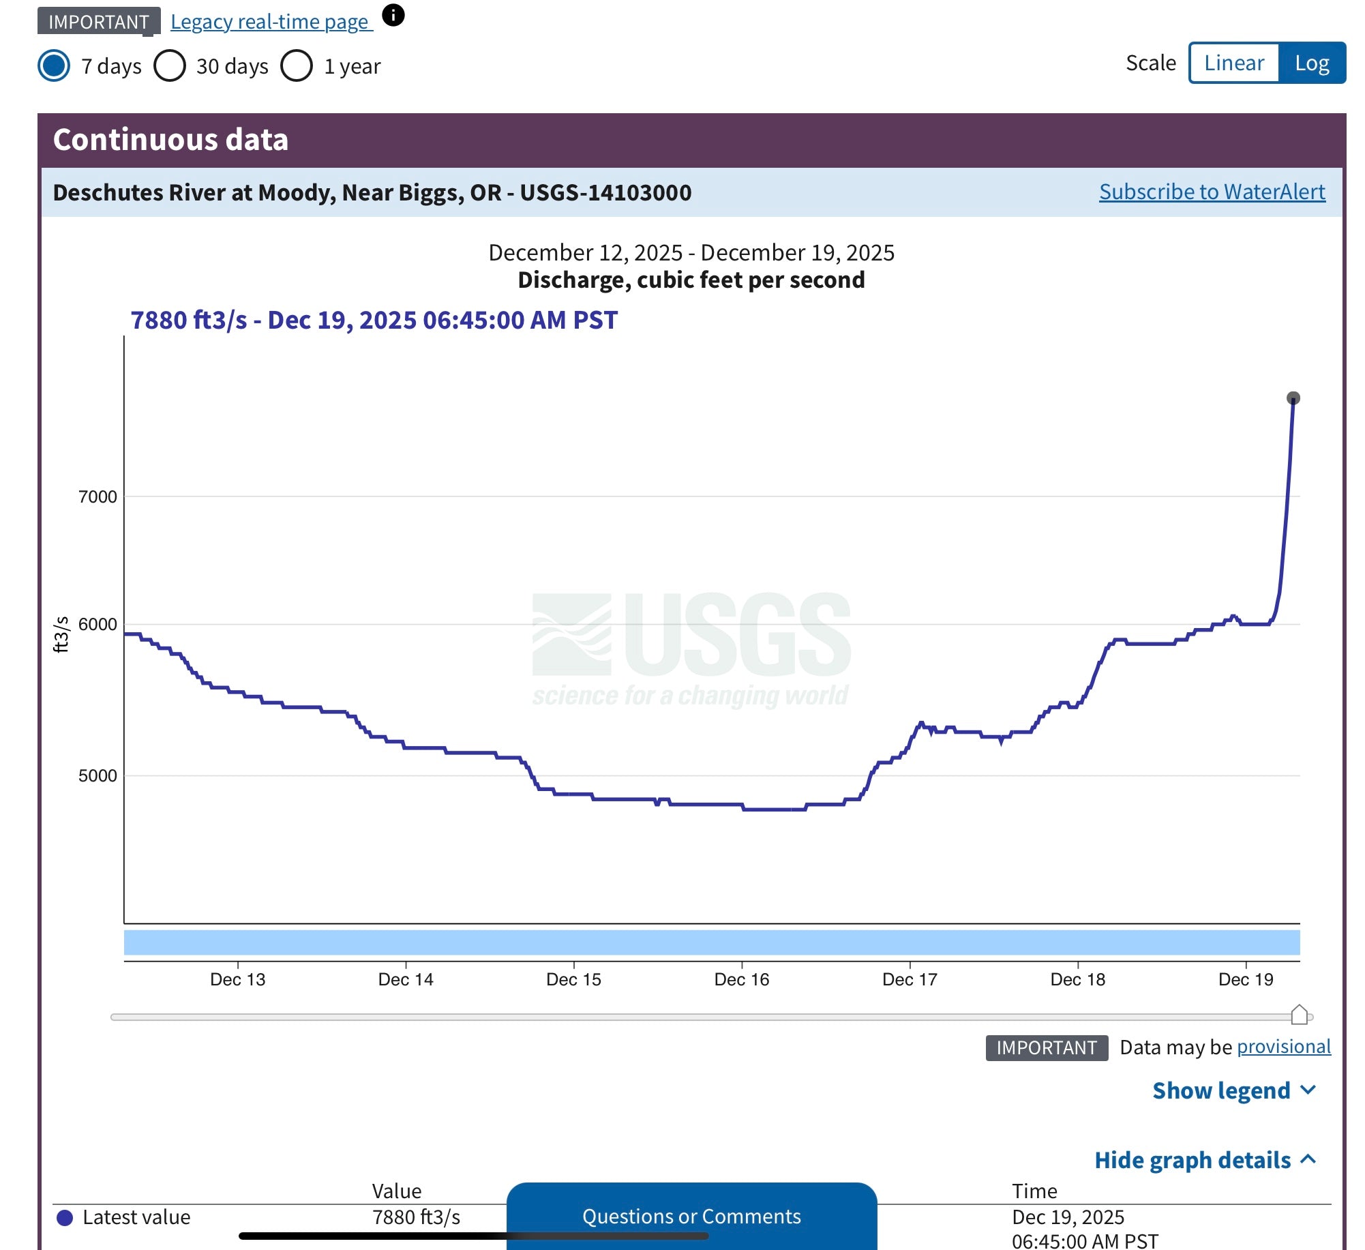Click the Show legend chevron arrow

(1308, 1090)
